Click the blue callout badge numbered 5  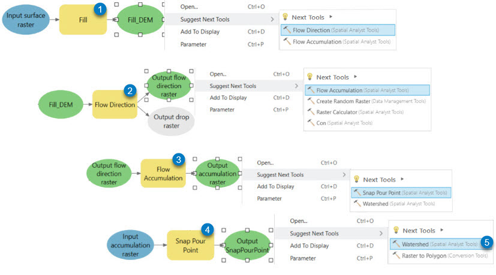click(487, 243)
